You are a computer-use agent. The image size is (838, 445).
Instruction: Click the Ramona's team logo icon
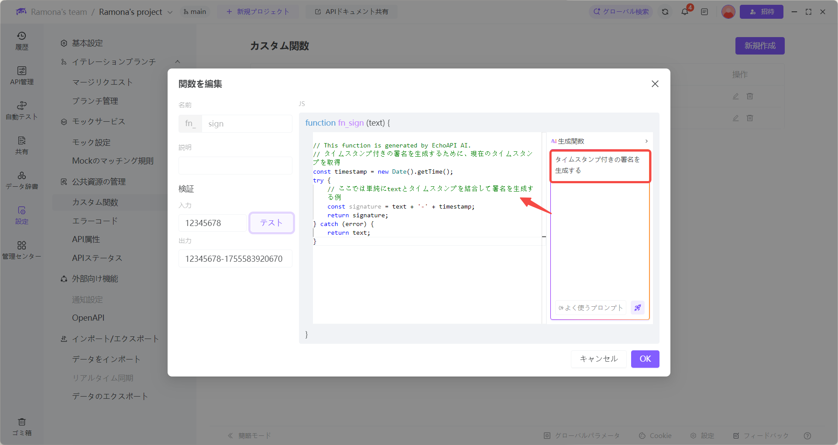point(21,12)
